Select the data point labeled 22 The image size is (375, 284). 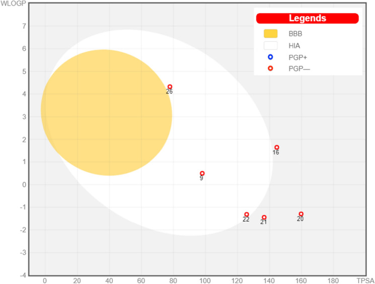(246, 215)
